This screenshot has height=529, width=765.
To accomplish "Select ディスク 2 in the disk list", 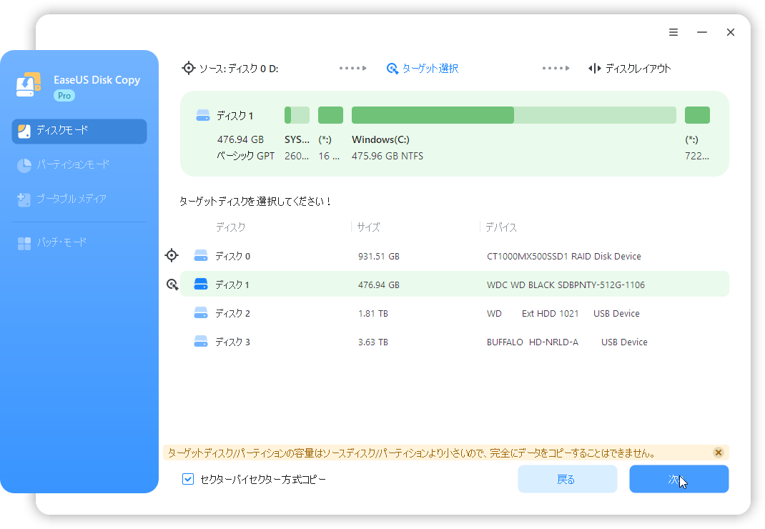I will (455, 313).
